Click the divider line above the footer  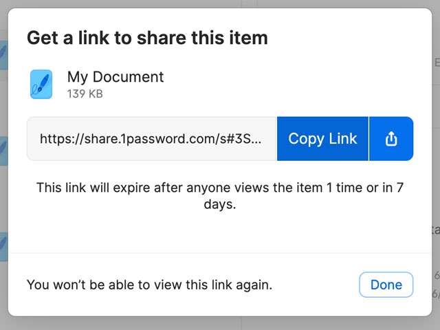click(220, 253)
